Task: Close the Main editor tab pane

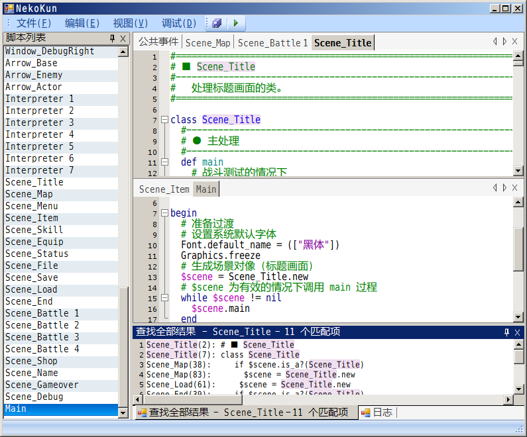Action: pos(514,187)
